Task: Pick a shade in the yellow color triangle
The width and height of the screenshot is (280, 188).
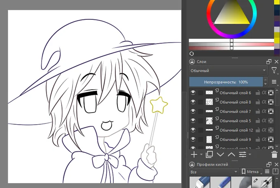Action: (233, 15)
